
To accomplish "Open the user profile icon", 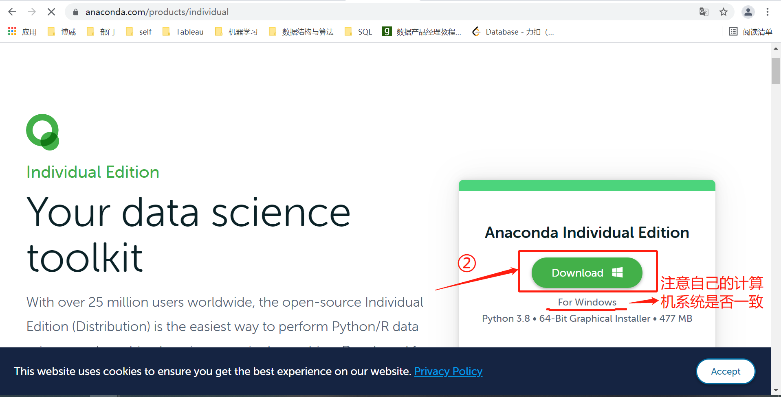I will pos(748,12).
